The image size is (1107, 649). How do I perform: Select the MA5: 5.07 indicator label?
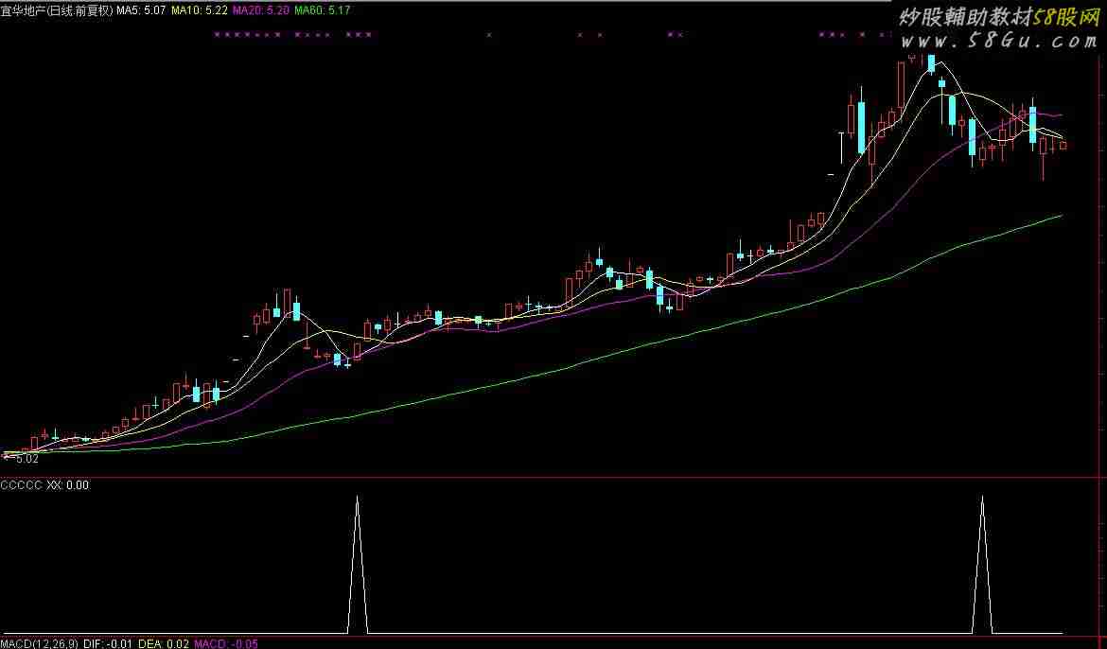141,10
